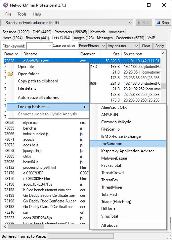Sort by Frame nr. column header
Image resolution: width=172 pixels, height=240 pixels.
coord(12,54)
